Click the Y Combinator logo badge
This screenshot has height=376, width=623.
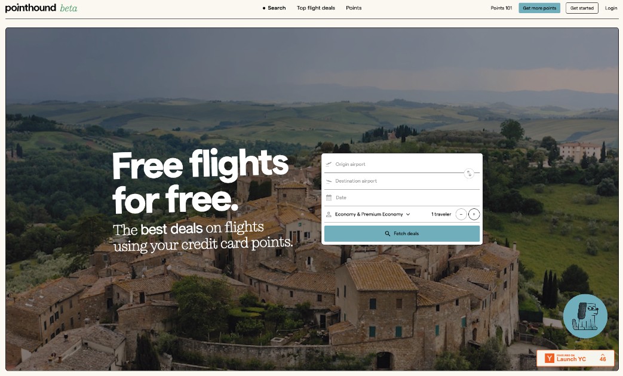[x=550, y=358]
